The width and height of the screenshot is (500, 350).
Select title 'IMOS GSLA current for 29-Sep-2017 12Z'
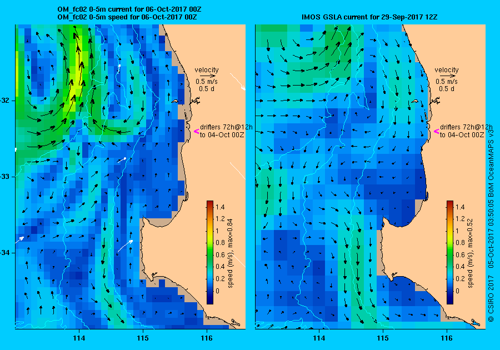(369, 17)
